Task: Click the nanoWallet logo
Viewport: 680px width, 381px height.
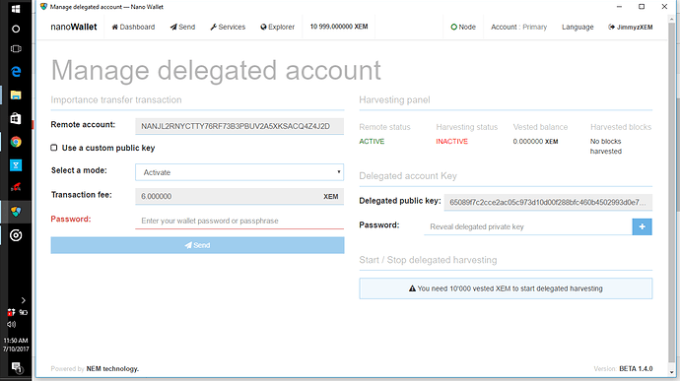Action: click(74, 27)
